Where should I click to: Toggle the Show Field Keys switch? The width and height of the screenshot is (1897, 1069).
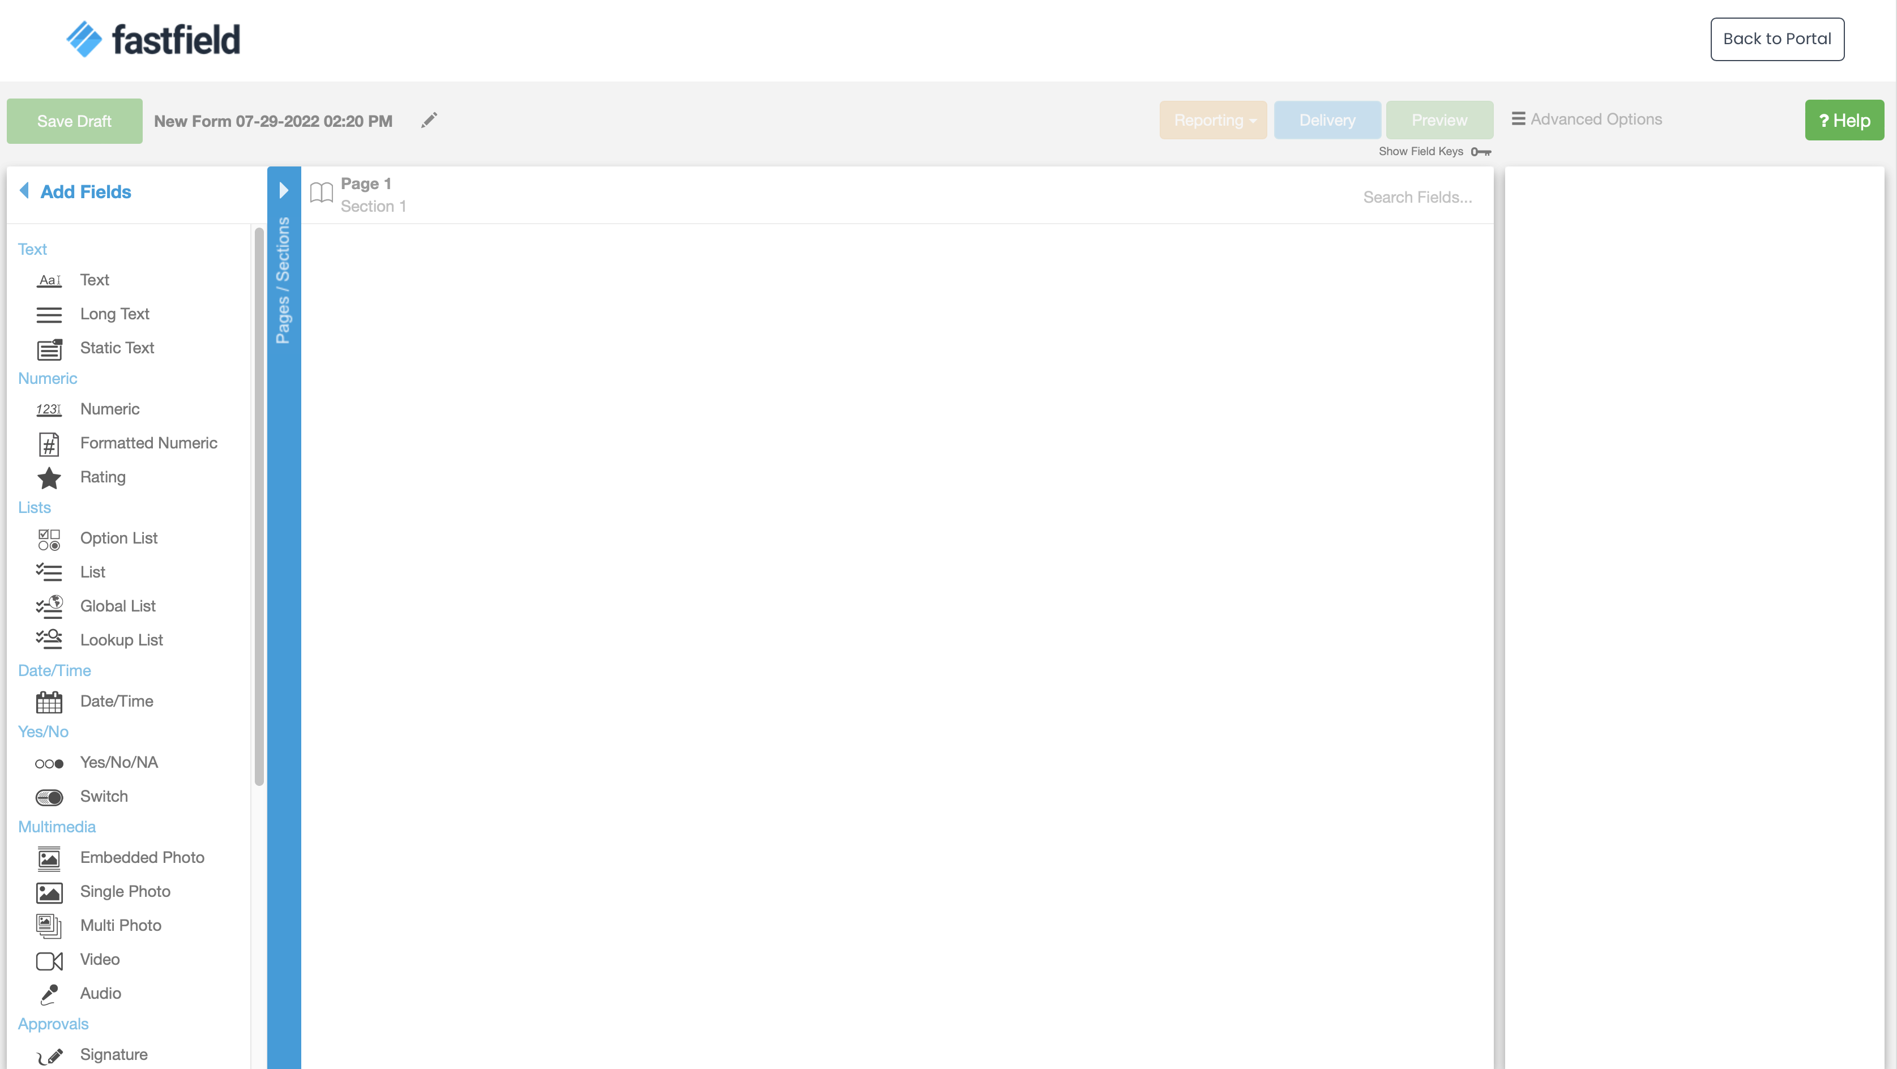pyautogui.click(x=1481, y=152)
